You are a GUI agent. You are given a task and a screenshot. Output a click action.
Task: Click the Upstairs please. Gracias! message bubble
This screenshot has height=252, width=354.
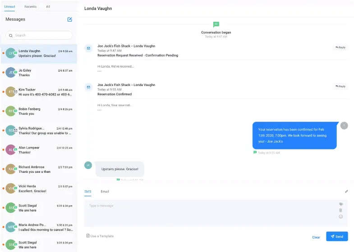coord(120,169)
